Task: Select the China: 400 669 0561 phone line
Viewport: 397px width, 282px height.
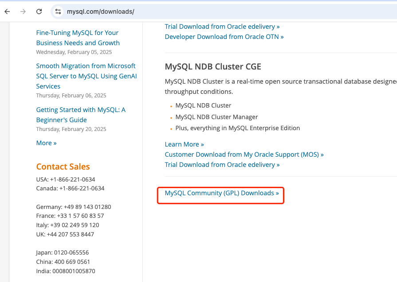Action: [63, 262]
